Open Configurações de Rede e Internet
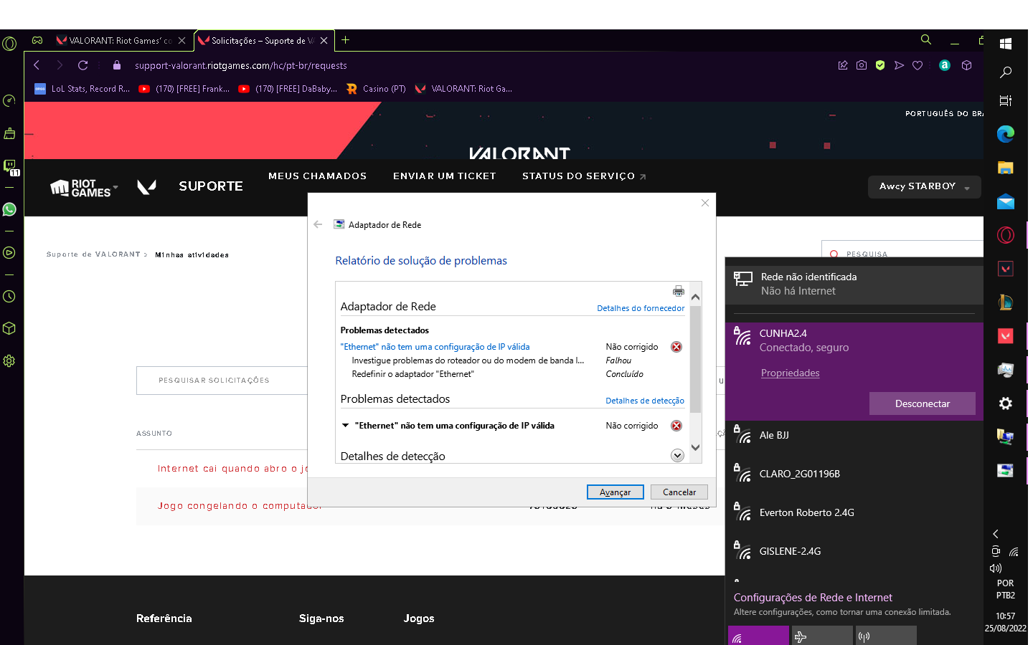 tap(813, 597)
